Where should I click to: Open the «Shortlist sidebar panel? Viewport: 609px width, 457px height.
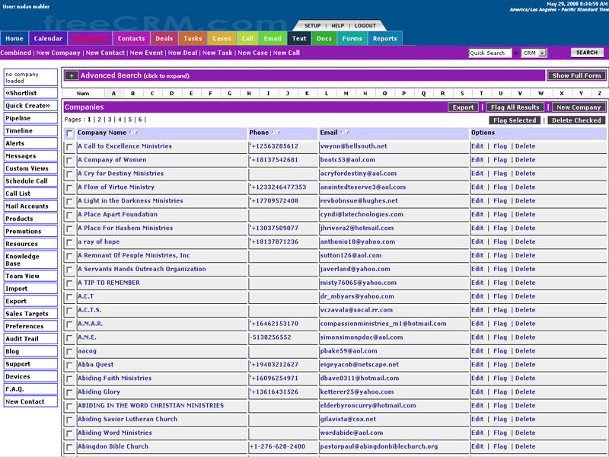click(x=30, y=93)
